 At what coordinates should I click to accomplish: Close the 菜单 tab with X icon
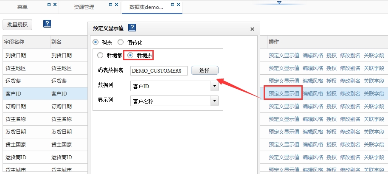click(55, 4)
